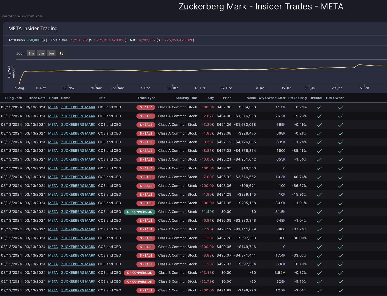Set chart zoom to 1m
Image resolution: width=387 pixels, height=296 pixels.
tap(31, 53)
